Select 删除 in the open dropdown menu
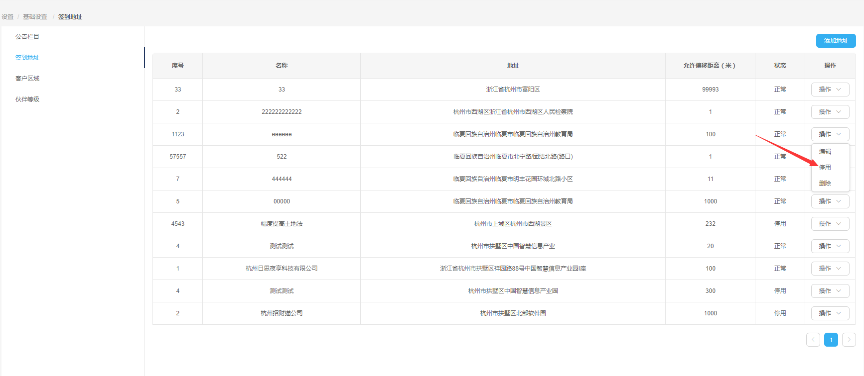Viewport: 864px width, 376px height. [x=825, y=184]
